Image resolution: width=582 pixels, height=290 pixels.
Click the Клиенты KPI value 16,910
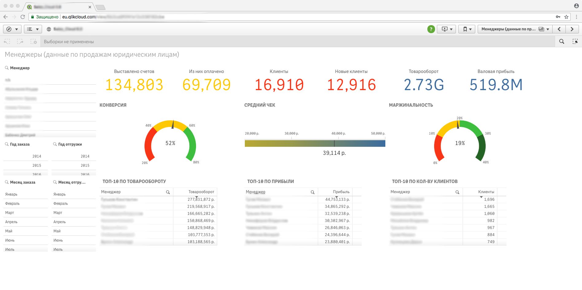279,85
